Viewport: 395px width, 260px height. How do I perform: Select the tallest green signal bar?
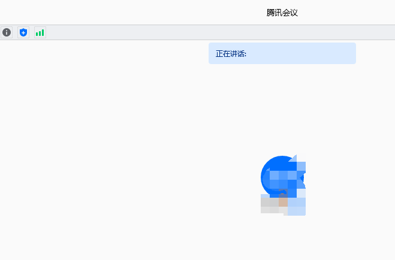click(43, 32)
